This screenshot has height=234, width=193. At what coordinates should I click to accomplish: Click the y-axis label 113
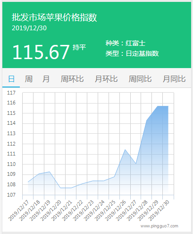coord(11,133)
